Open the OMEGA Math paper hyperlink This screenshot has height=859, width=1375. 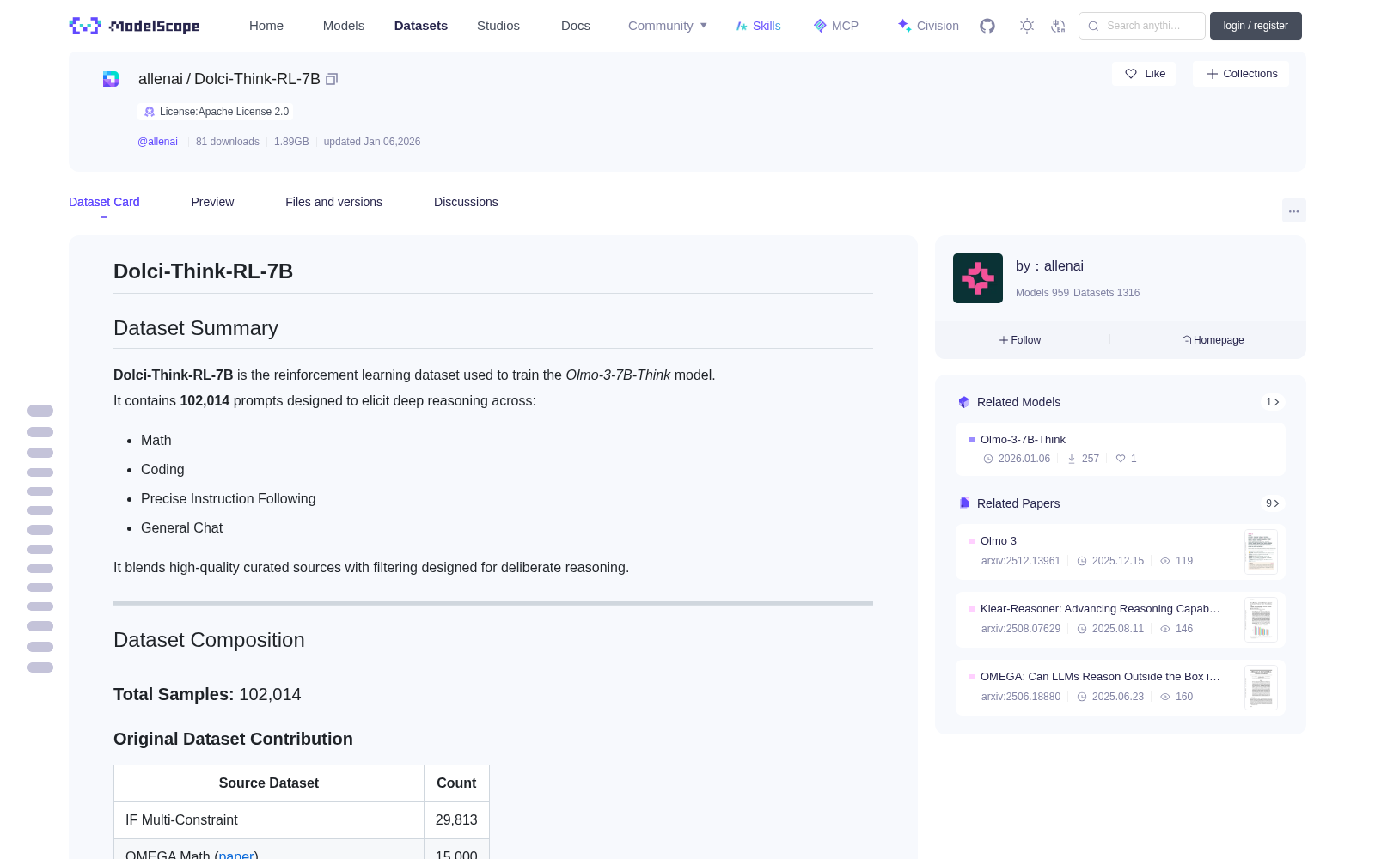[x=236, y=855]
